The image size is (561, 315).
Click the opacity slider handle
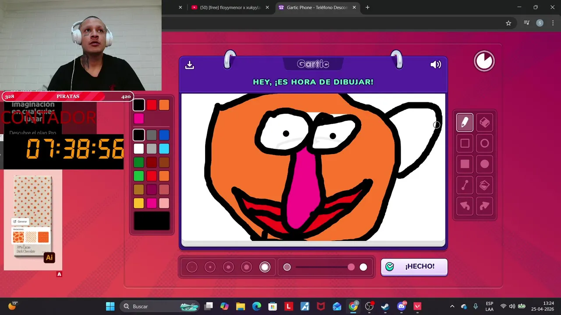(x=351, y=267)
